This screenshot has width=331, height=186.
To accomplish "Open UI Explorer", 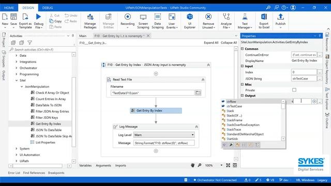I will [x=190, y=21].
